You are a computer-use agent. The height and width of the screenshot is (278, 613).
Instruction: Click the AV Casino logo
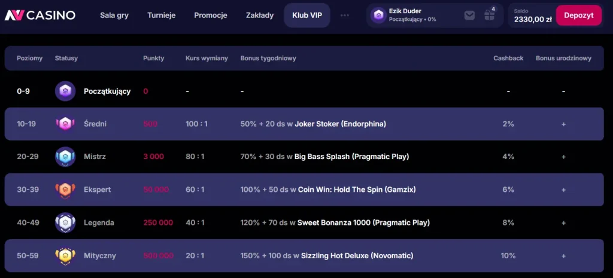click(x=40, y=15)
